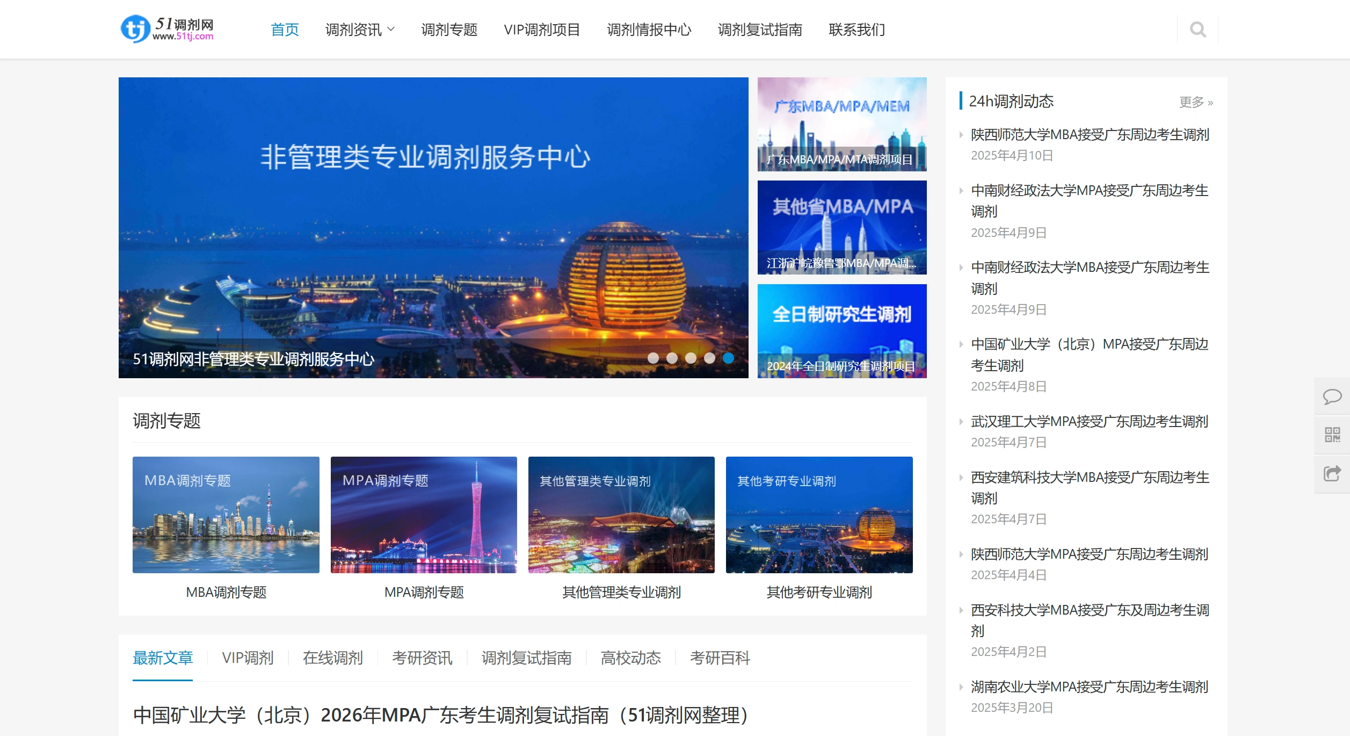Click the 51调剂网 tj logo

coord(166,28)
